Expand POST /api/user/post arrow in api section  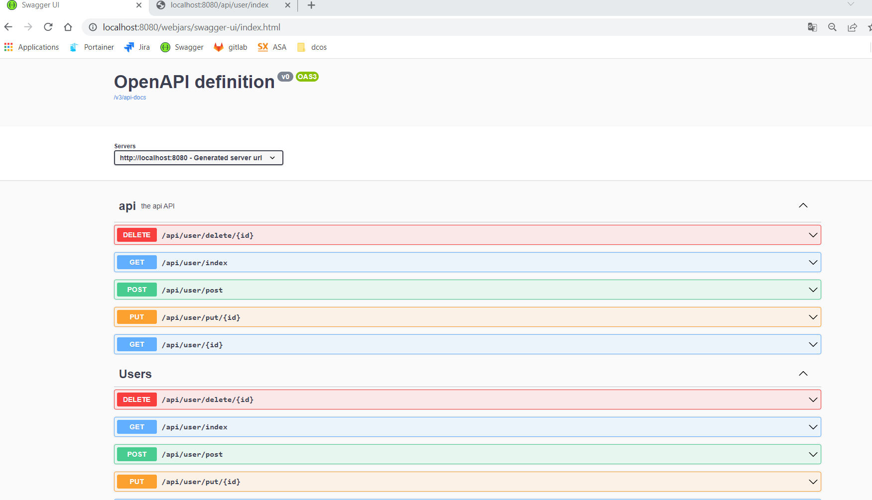pyautogui.click(x=813, y=290)
